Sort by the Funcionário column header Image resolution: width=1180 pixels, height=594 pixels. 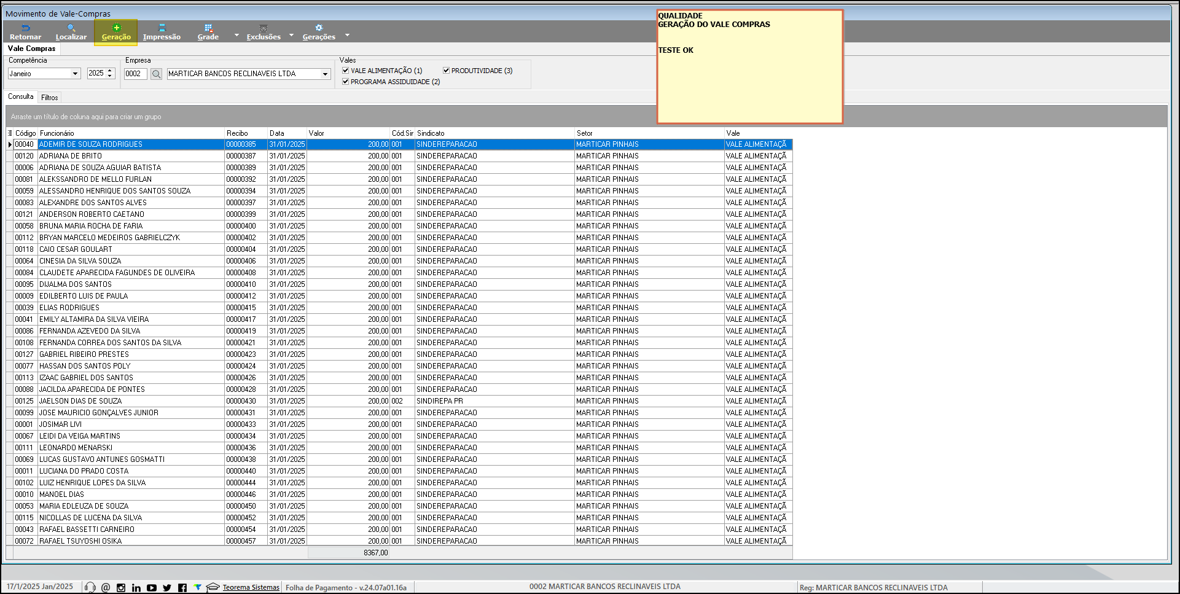[131, 133]
